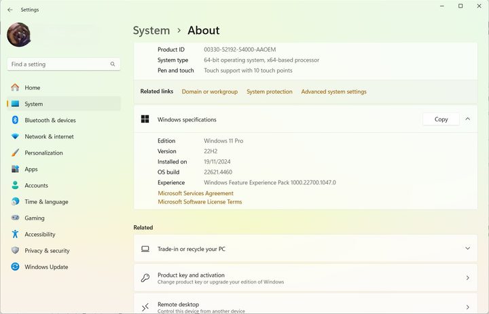Open Windows Update settings
Viewport: 489px width, 314px height.
(64, 267)
